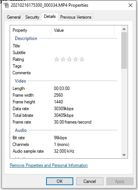
Task: Click the Subtitle value field
Action: pos(84,53)
